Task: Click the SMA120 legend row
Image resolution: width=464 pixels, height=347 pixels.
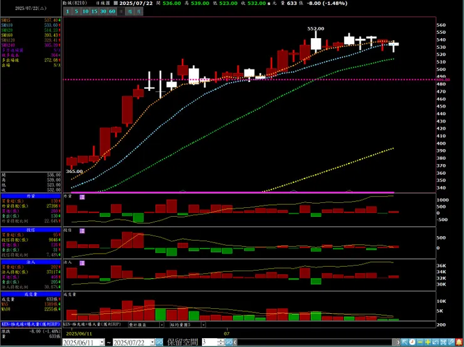Action: [31, 40]
